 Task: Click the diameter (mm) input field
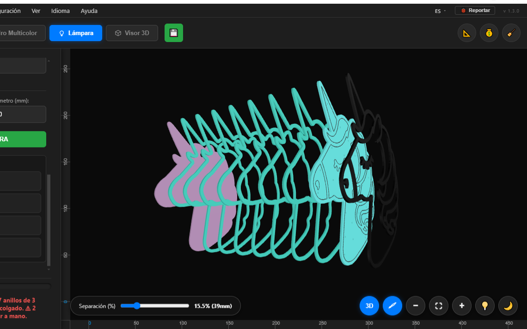[23, 114]
